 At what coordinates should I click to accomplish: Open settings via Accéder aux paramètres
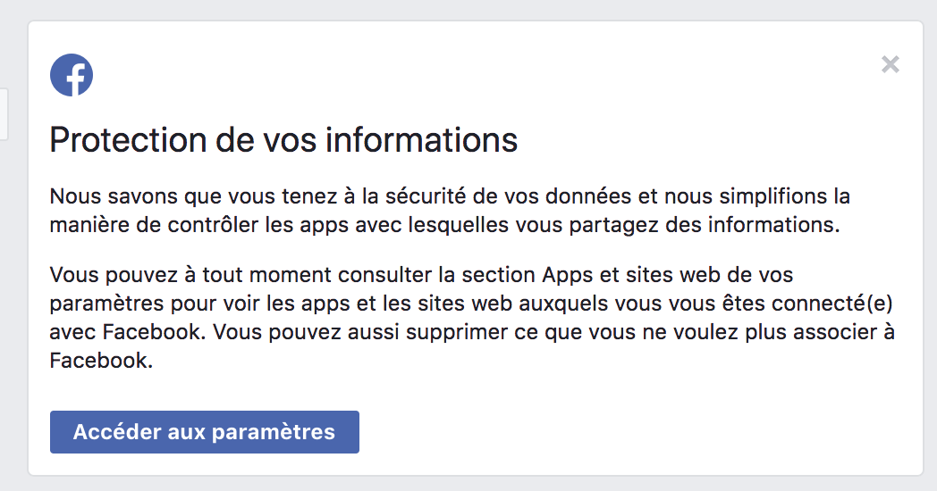tap(205, 432)
